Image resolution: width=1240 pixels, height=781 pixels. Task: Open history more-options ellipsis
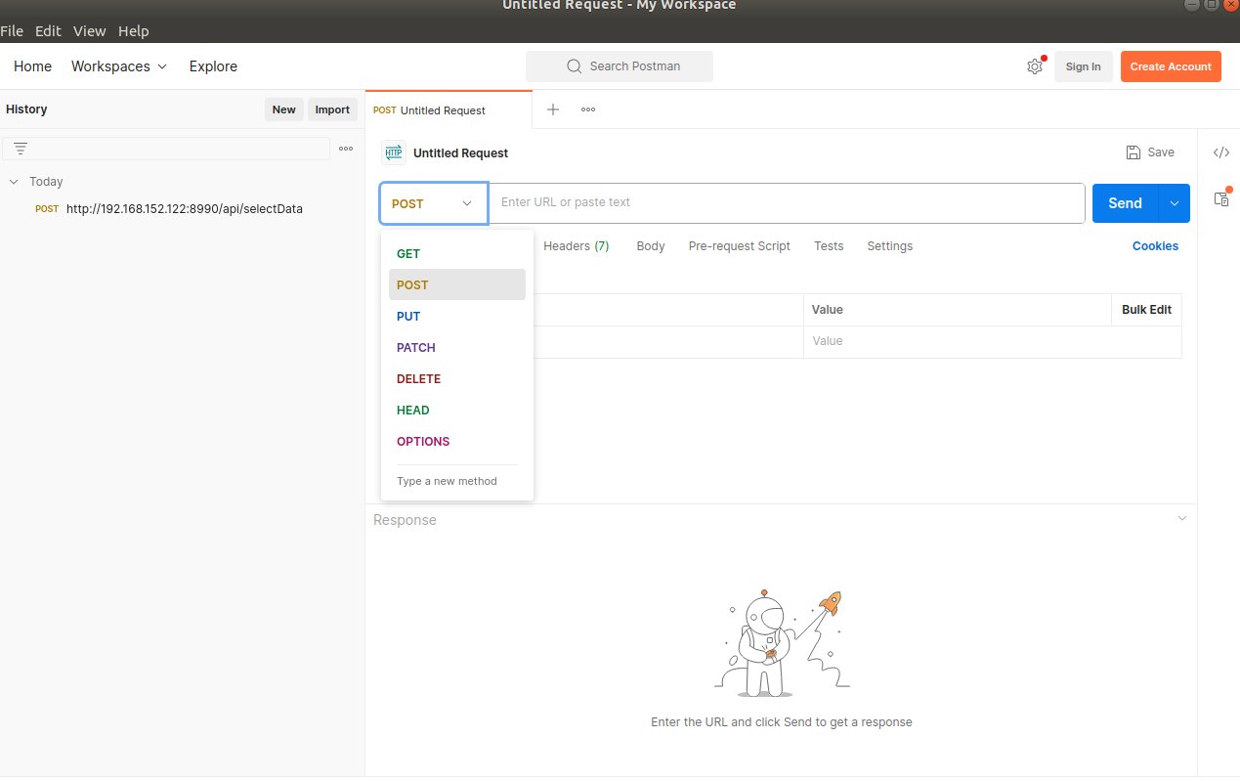(346, 149)
